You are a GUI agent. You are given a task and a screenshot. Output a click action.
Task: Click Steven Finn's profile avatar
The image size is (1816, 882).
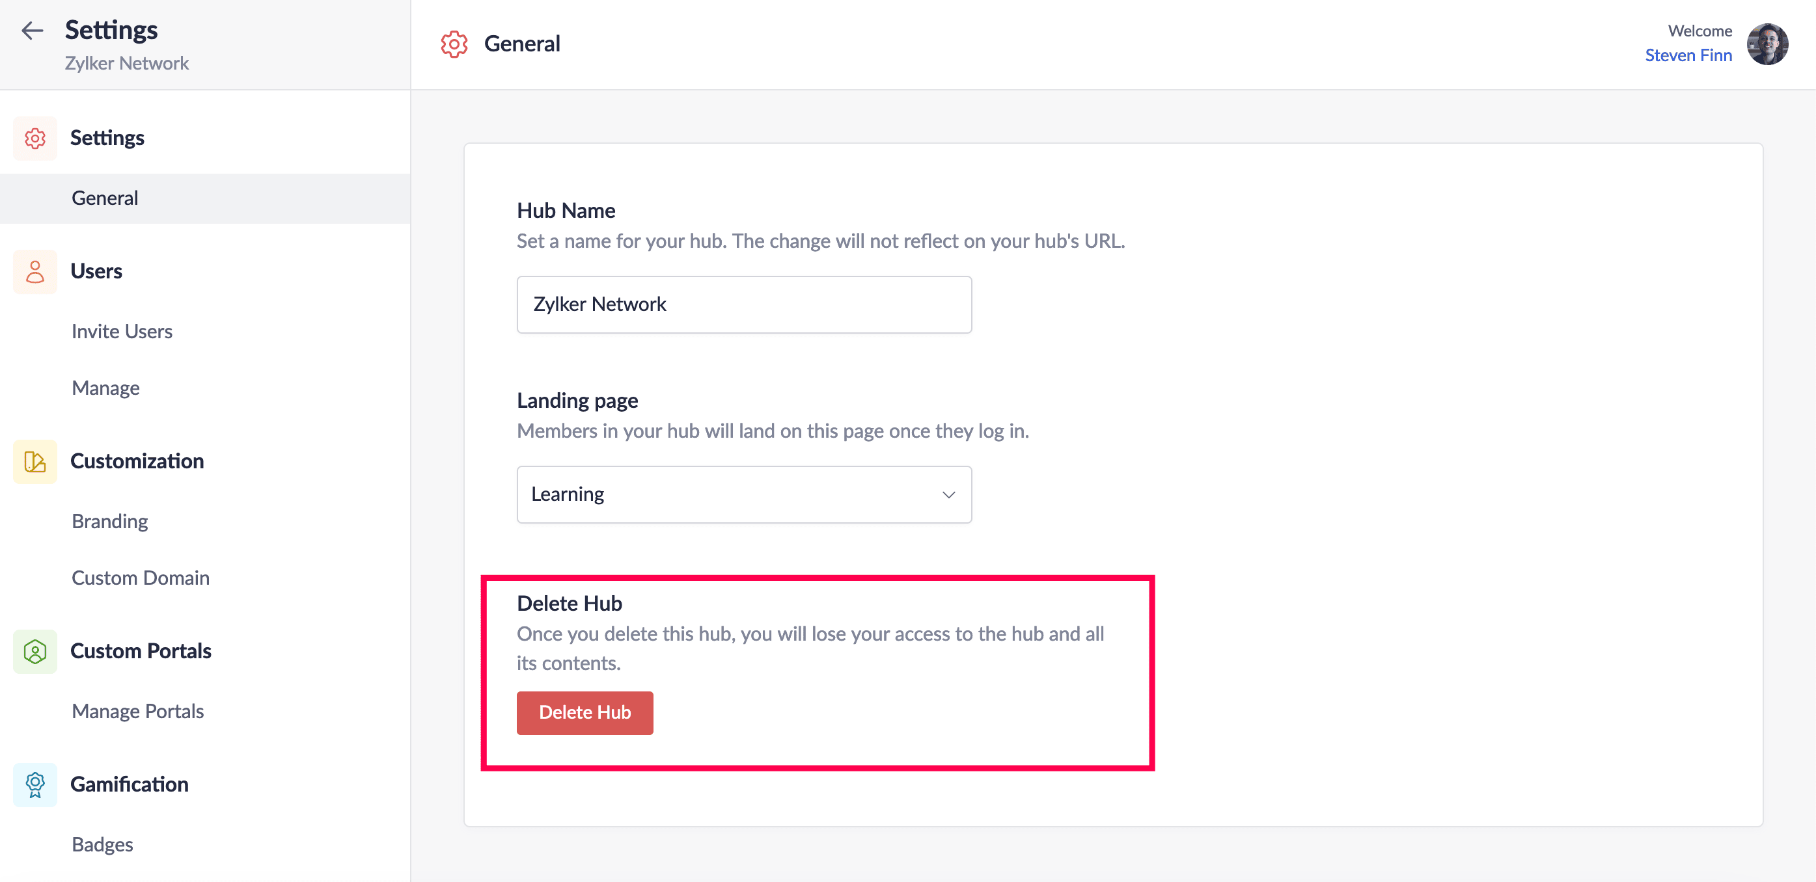1767,44
